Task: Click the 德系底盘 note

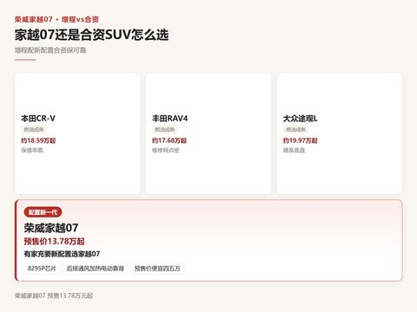Action: point(294,150)
